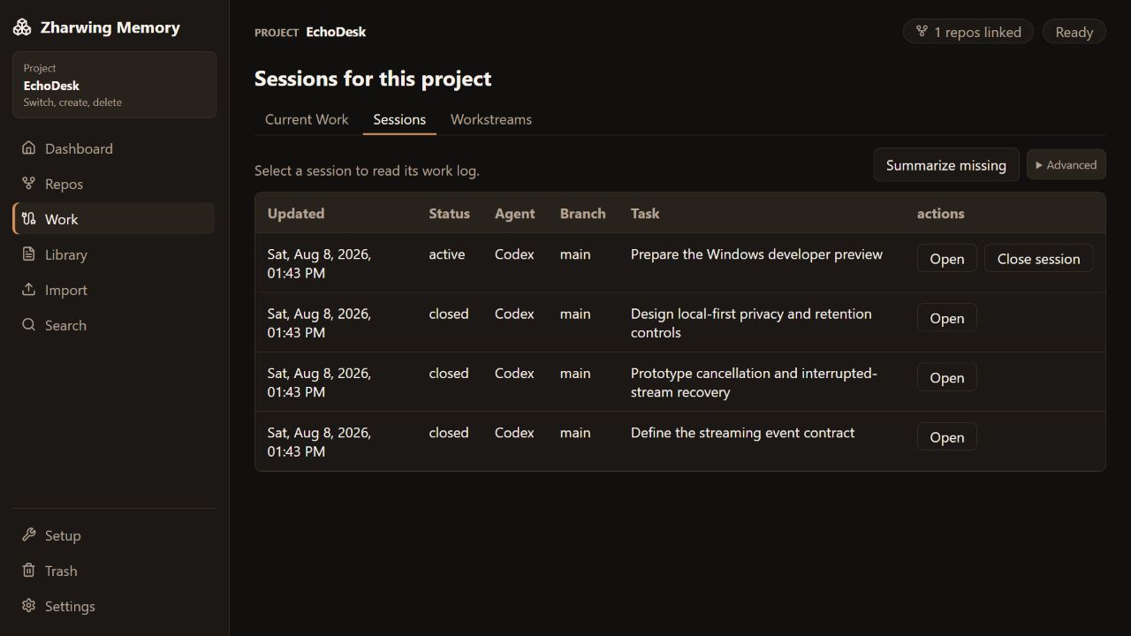Open Setup from the sidebar
The image size is (1131, 636).
tap(114, 535)
